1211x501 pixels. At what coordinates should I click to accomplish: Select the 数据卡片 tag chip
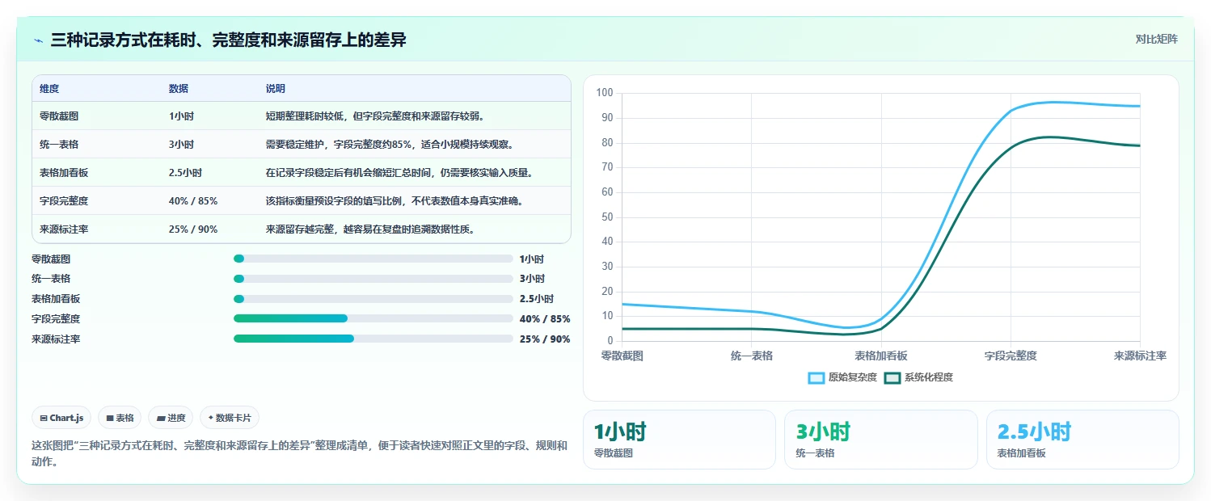tap(230, 418)
